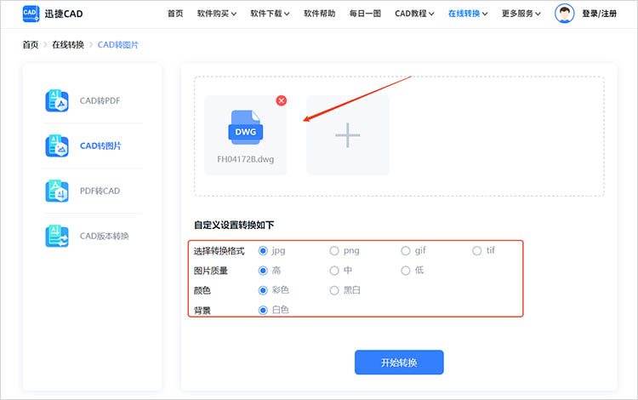Image resolution: width=638 pixels, height=400 pixels.
Task: Select the PDF转CAD sidebar icon
Action: pyautogui.click(x=57, y=191)
